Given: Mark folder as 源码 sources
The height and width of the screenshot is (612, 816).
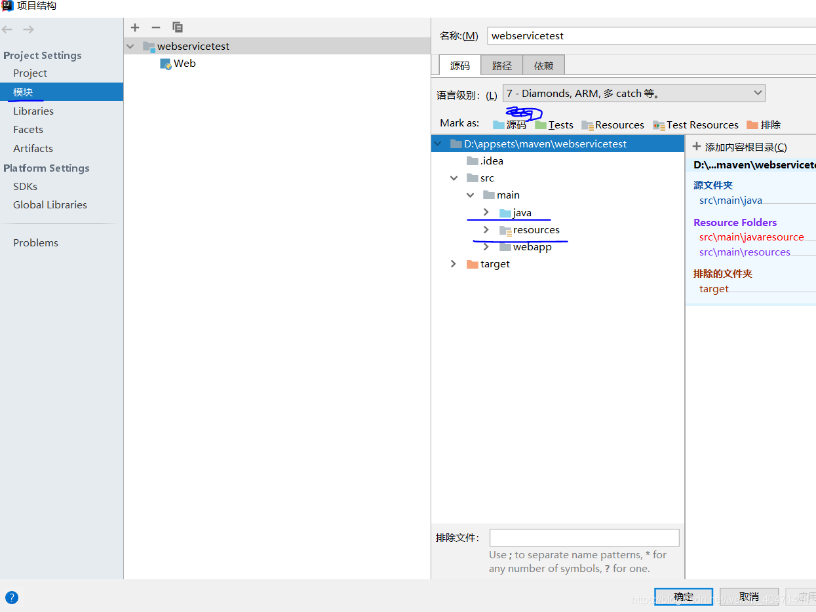Looking at the screenshot, I should (x=509, y=124).
